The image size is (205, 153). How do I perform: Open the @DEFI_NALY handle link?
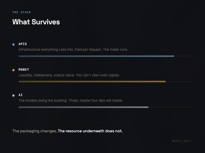pos(181,141)
